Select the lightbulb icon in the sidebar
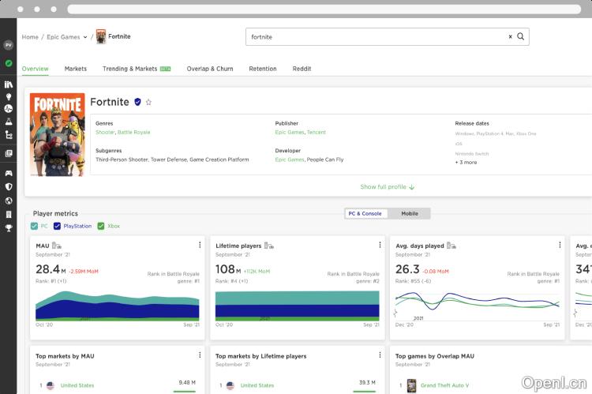Viewport: 592px width, 394px height. point(9,96)
